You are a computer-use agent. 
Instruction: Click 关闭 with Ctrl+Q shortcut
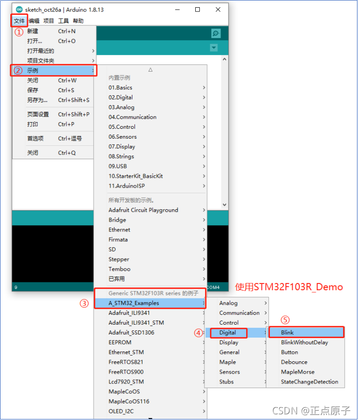(x=54, y=153)
